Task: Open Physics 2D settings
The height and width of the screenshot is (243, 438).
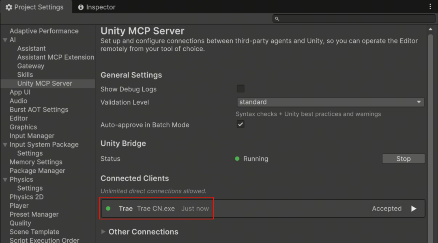Action: pyautogui.click(x=26, y=197)
